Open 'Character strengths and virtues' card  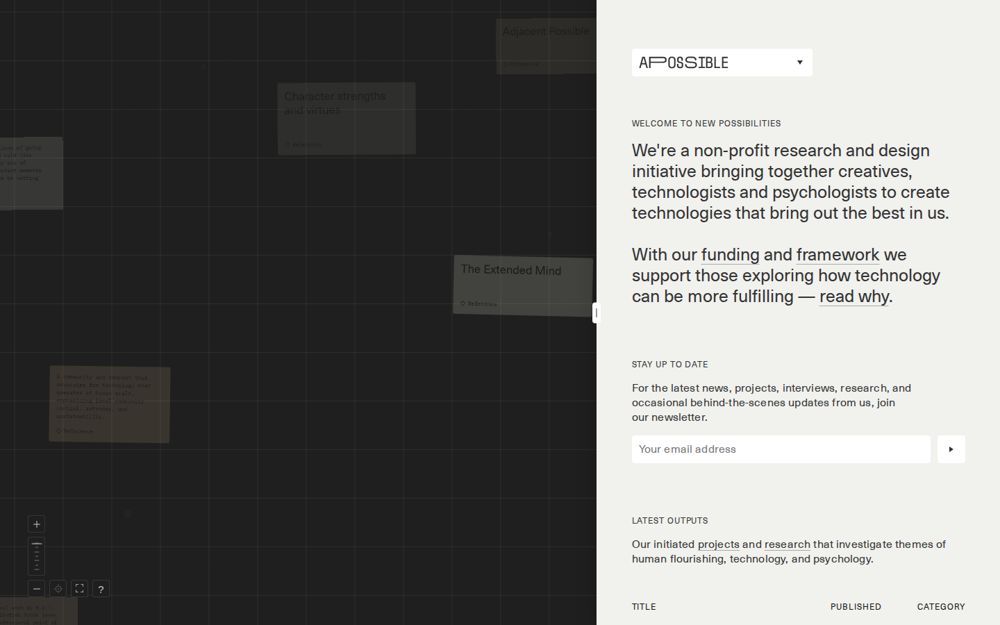(347, 119)
